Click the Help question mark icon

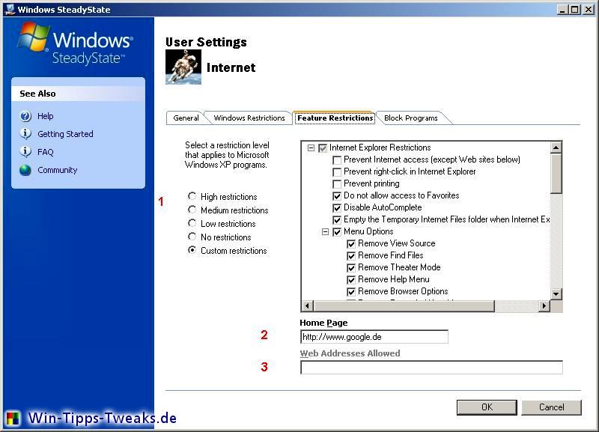point(25,116)
